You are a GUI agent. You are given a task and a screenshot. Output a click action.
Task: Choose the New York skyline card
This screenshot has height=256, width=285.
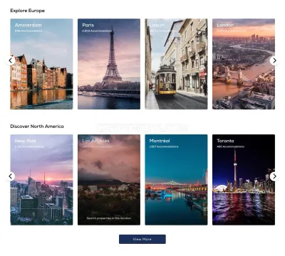[x=41, y=180]
